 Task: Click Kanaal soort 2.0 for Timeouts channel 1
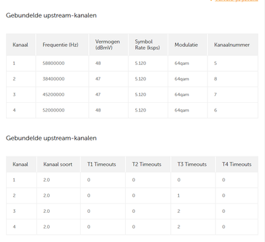[46, 180]
